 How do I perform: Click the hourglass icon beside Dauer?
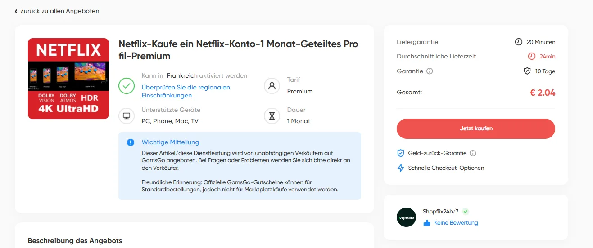click(x=272, y=116)
